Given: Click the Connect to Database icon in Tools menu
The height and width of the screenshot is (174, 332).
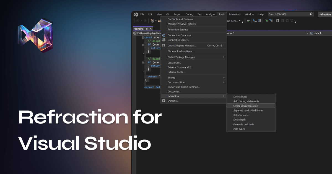Looking at the screenshot, I should point(163,35).
